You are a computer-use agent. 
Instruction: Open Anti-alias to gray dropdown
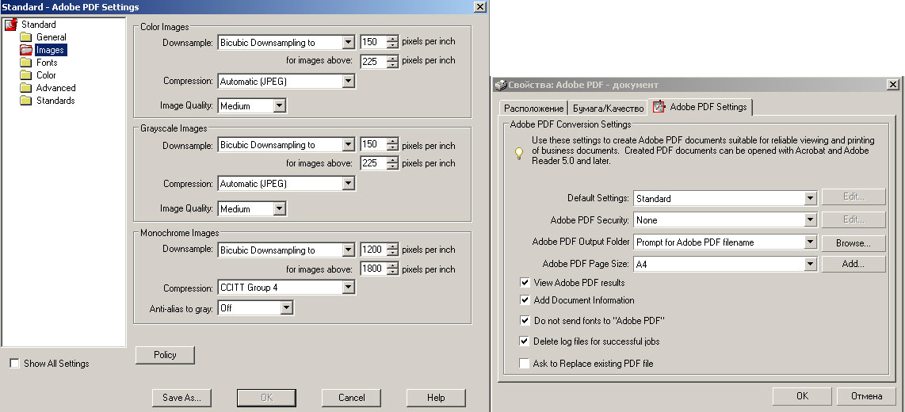tap(287, 308)
